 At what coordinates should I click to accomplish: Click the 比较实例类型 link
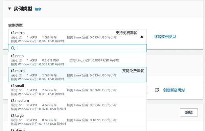[165, 37]
